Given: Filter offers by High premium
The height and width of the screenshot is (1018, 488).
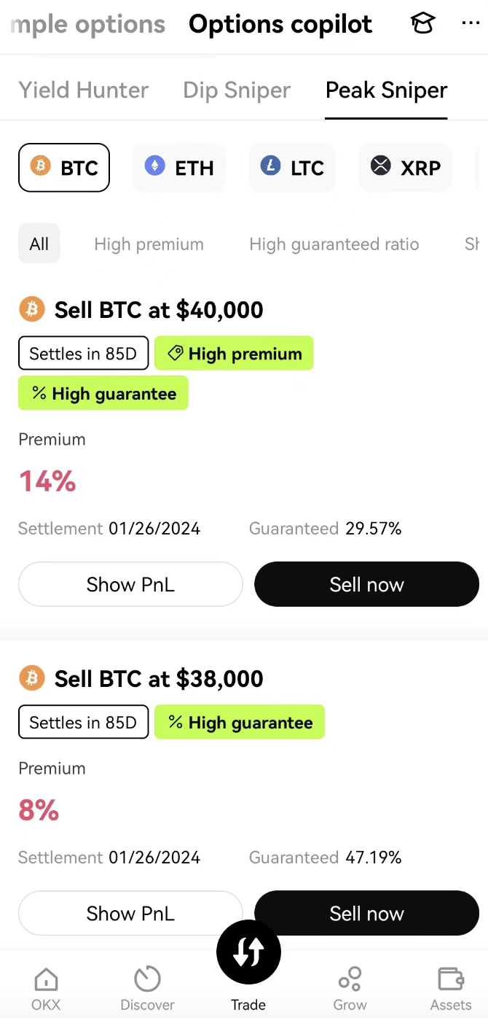Looking at the screenshot, I should tap(149, 244).
